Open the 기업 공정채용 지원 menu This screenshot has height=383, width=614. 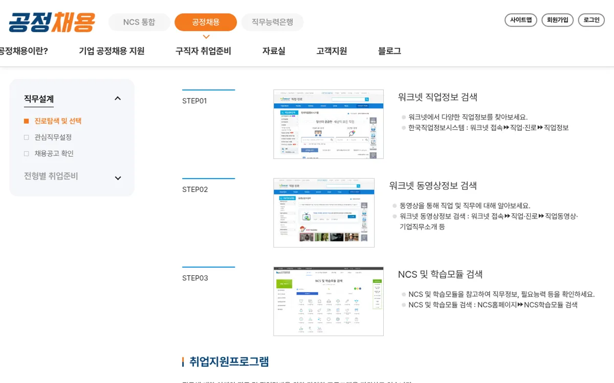click(x=112, y=51)
